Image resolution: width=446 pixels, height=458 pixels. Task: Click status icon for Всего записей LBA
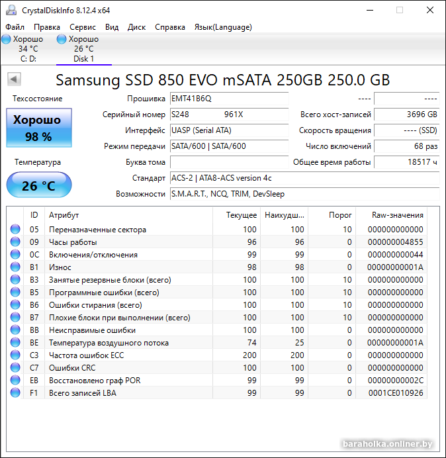point(15,393)
